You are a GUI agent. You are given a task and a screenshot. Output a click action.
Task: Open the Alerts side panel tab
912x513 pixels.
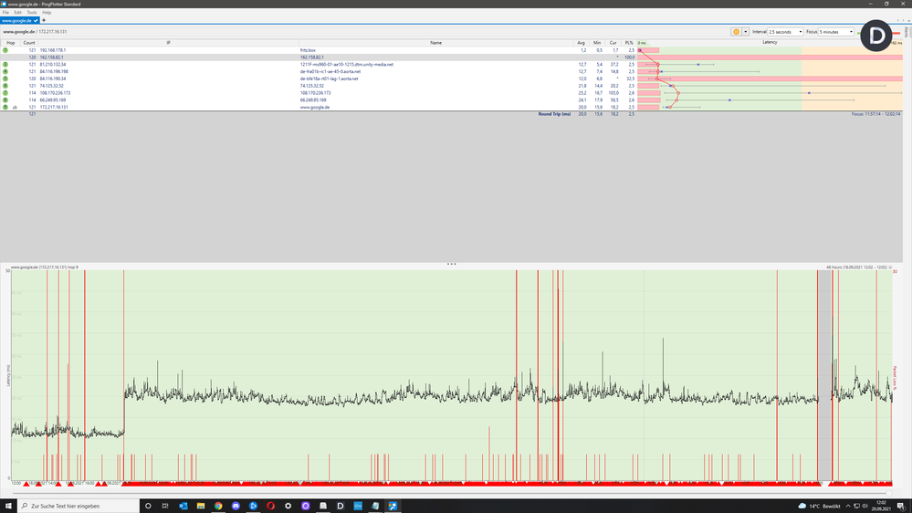coord(907,33)
